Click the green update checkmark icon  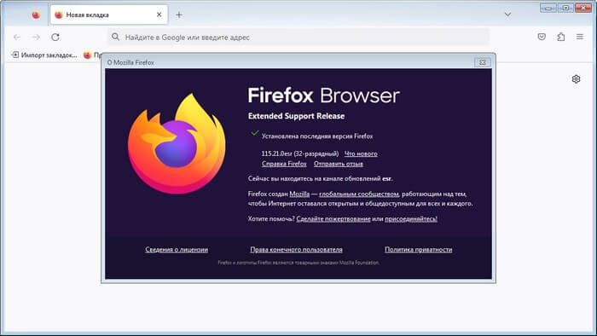[x=255, y=133]
